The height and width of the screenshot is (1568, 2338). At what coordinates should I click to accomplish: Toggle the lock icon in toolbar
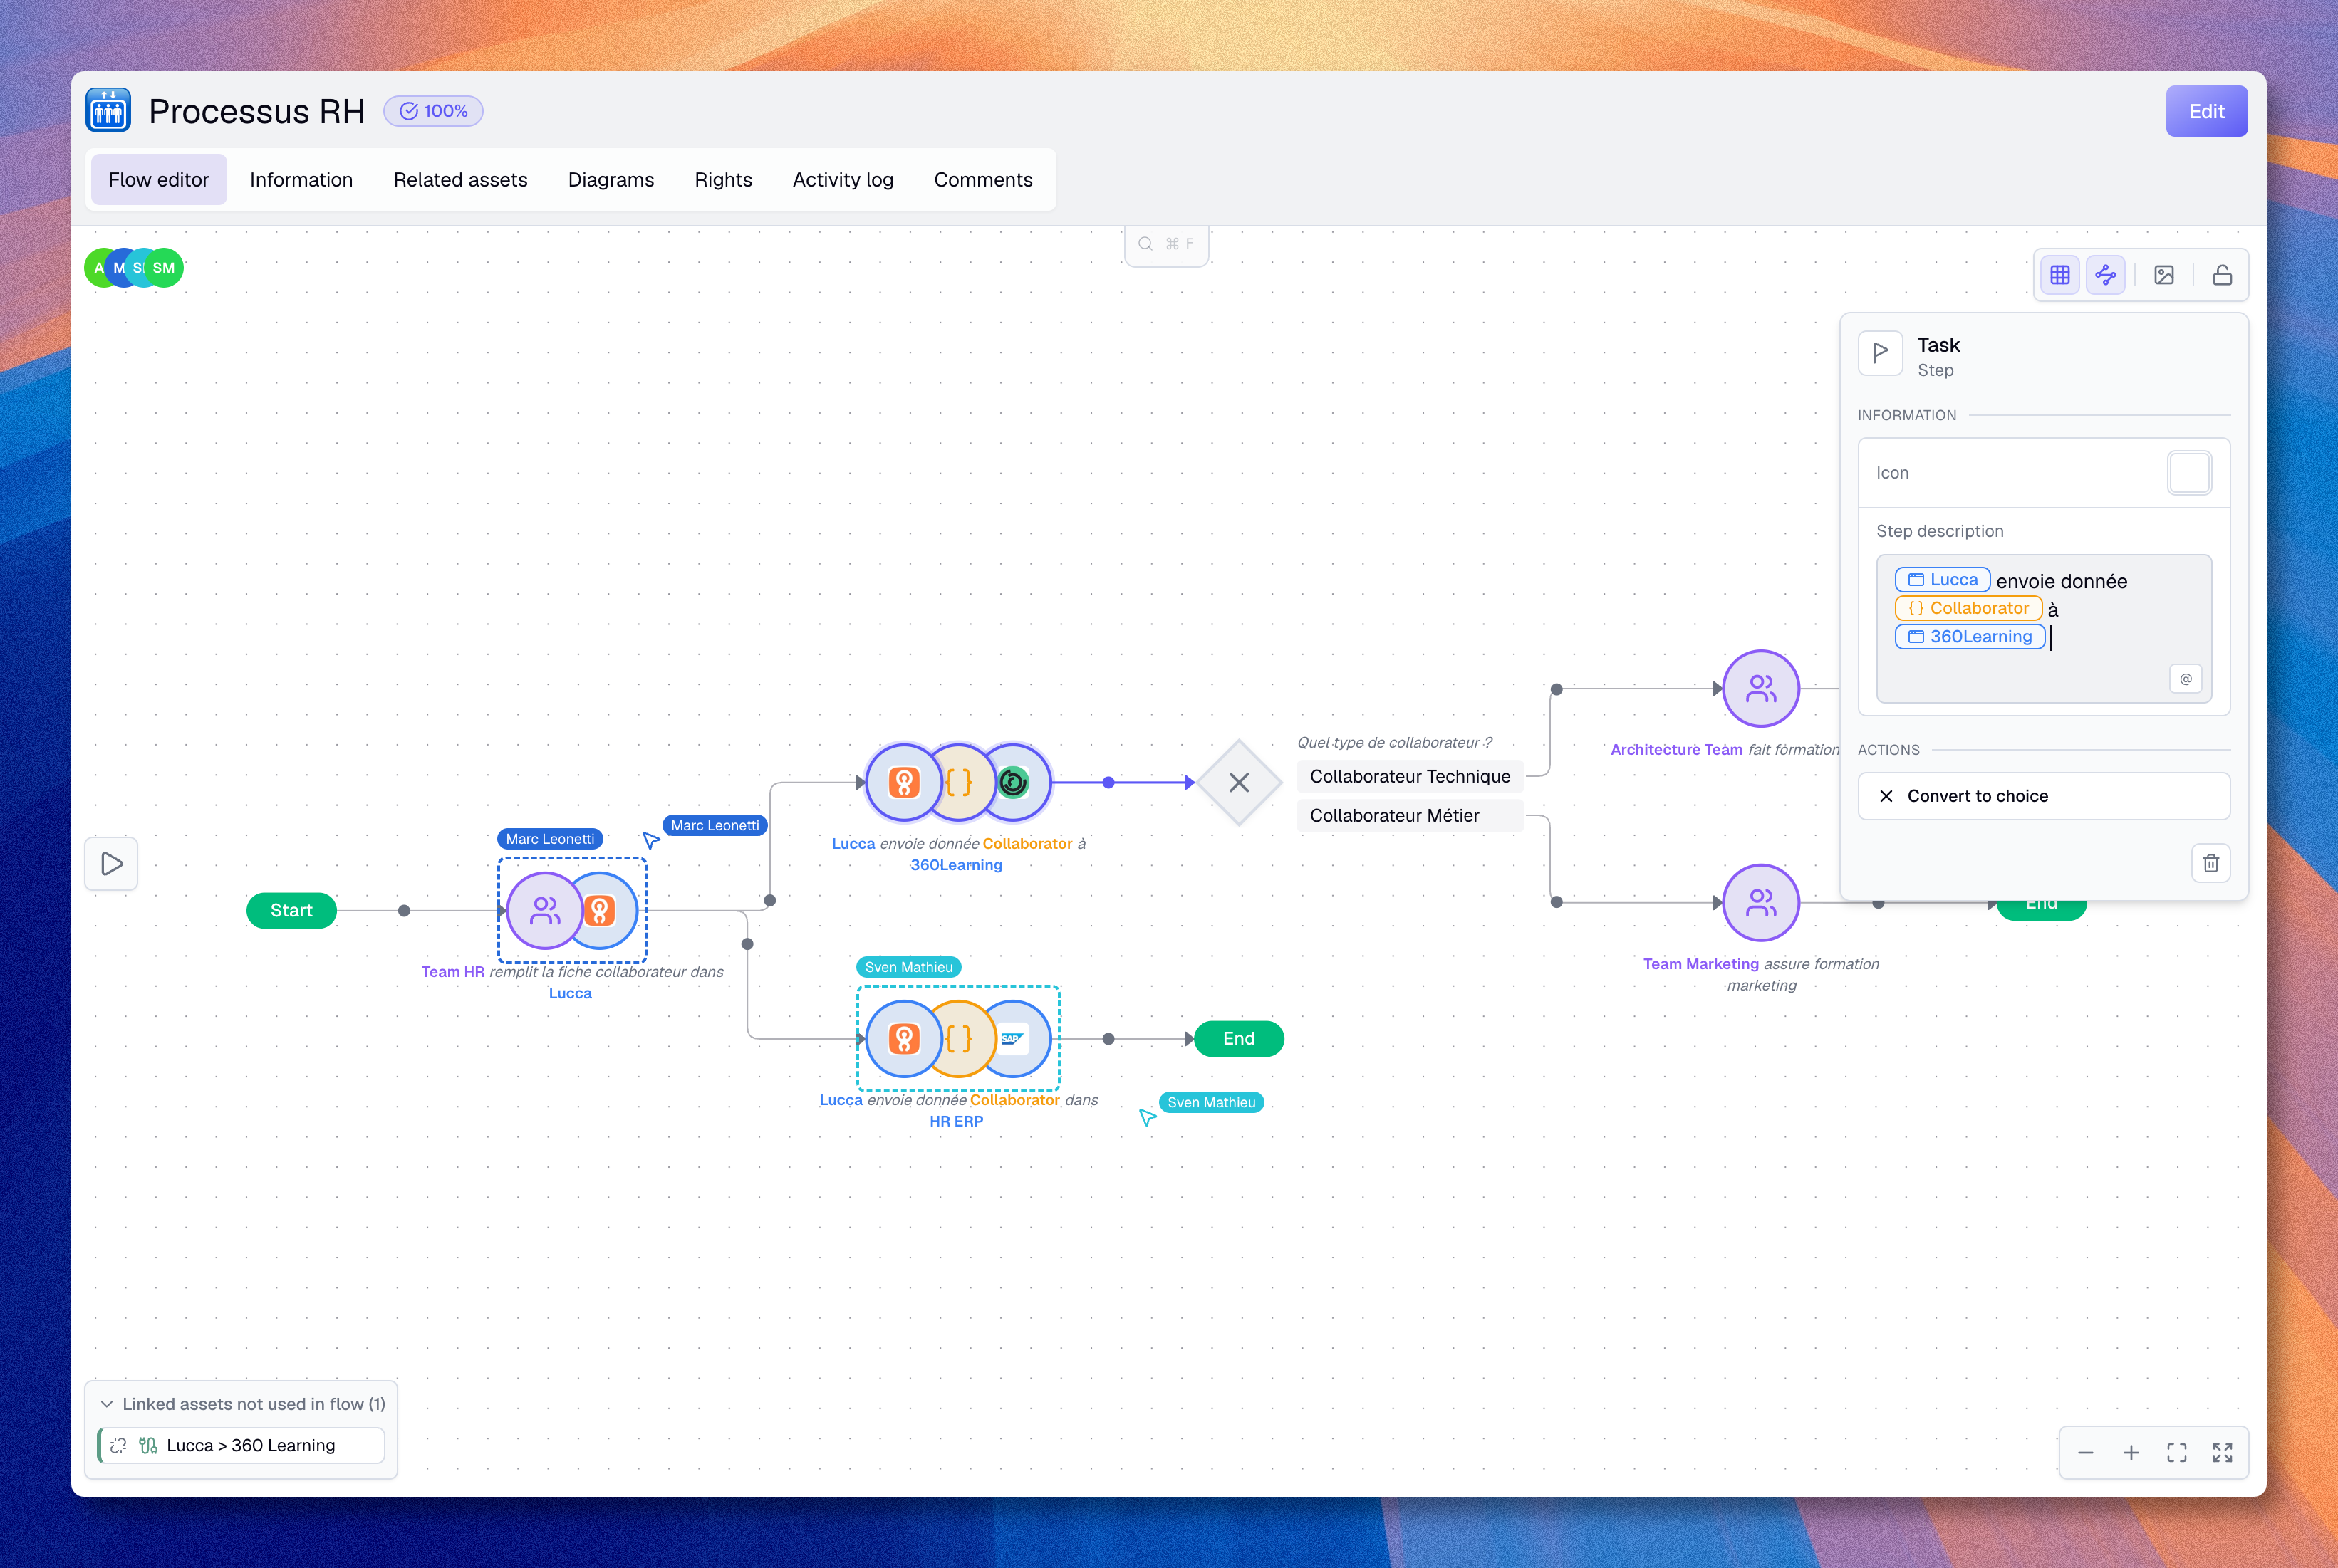tap(2222, 275)
